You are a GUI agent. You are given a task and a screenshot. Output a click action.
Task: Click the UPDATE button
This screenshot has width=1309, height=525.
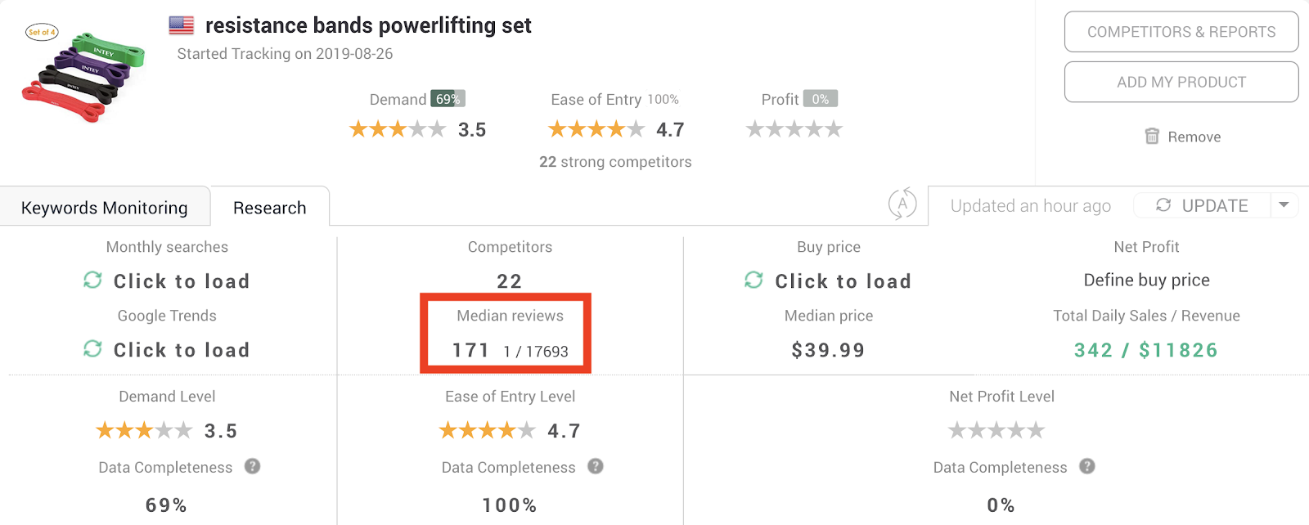pos(1202,205)
